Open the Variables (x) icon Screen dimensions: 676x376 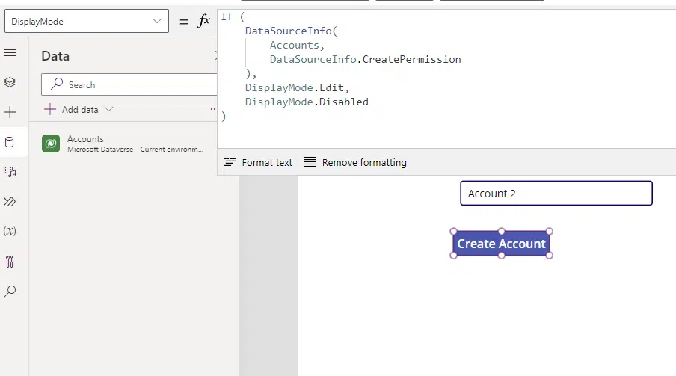tap(10, 231)
